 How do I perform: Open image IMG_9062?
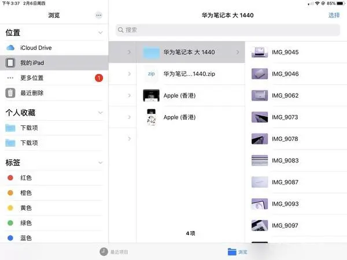tap(296, 95)
